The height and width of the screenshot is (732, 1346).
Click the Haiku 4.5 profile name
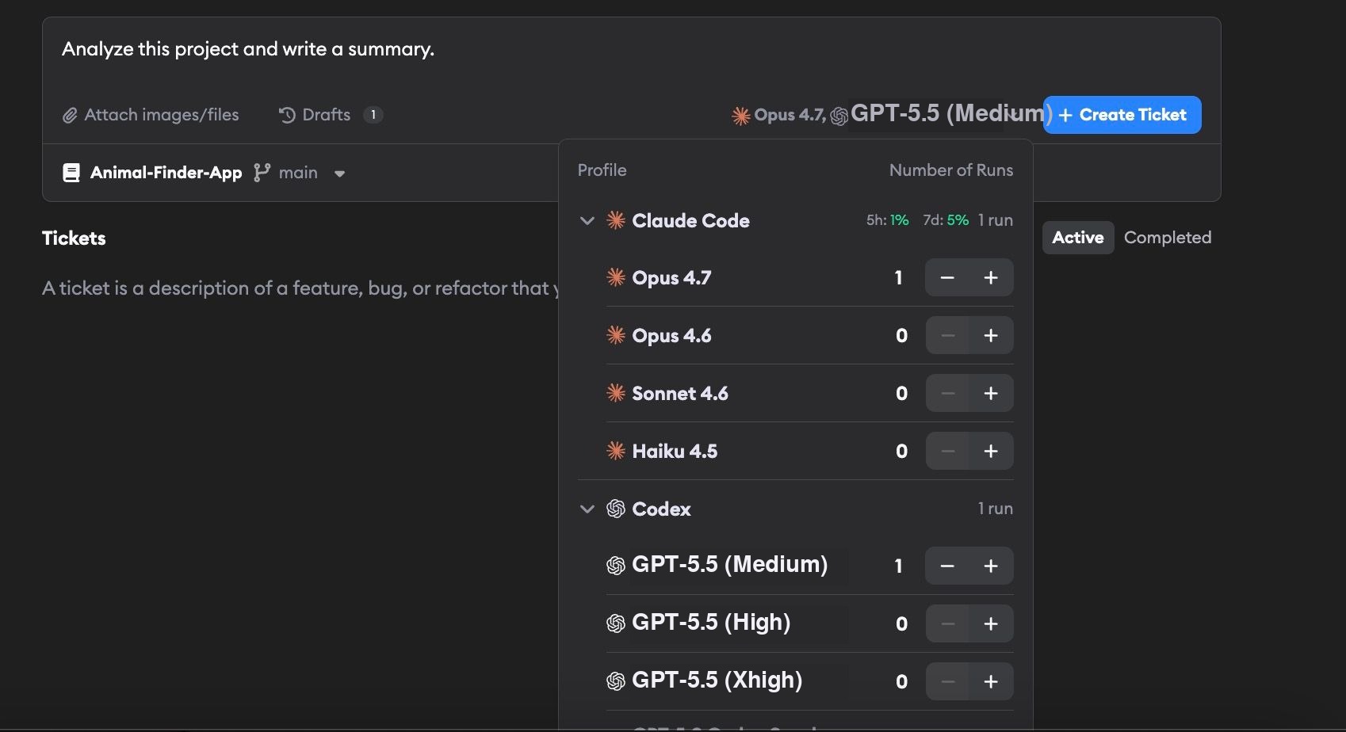[675, 452]
